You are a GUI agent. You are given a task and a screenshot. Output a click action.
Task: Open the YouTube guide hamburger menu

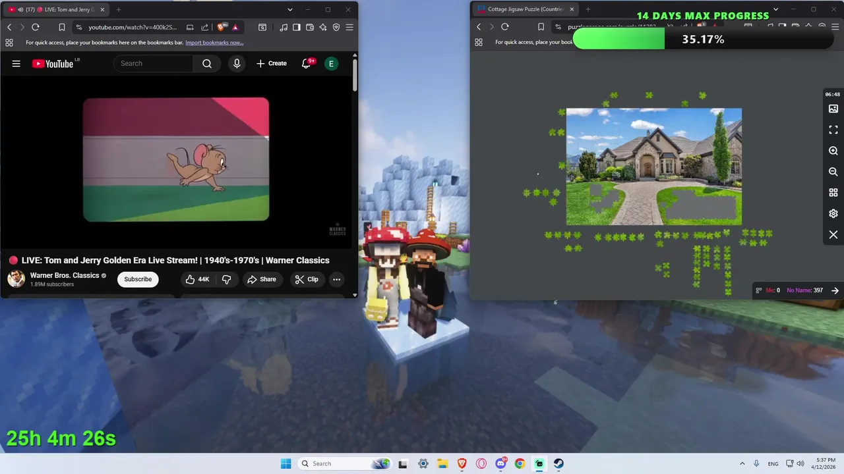(x=16, y=63)
